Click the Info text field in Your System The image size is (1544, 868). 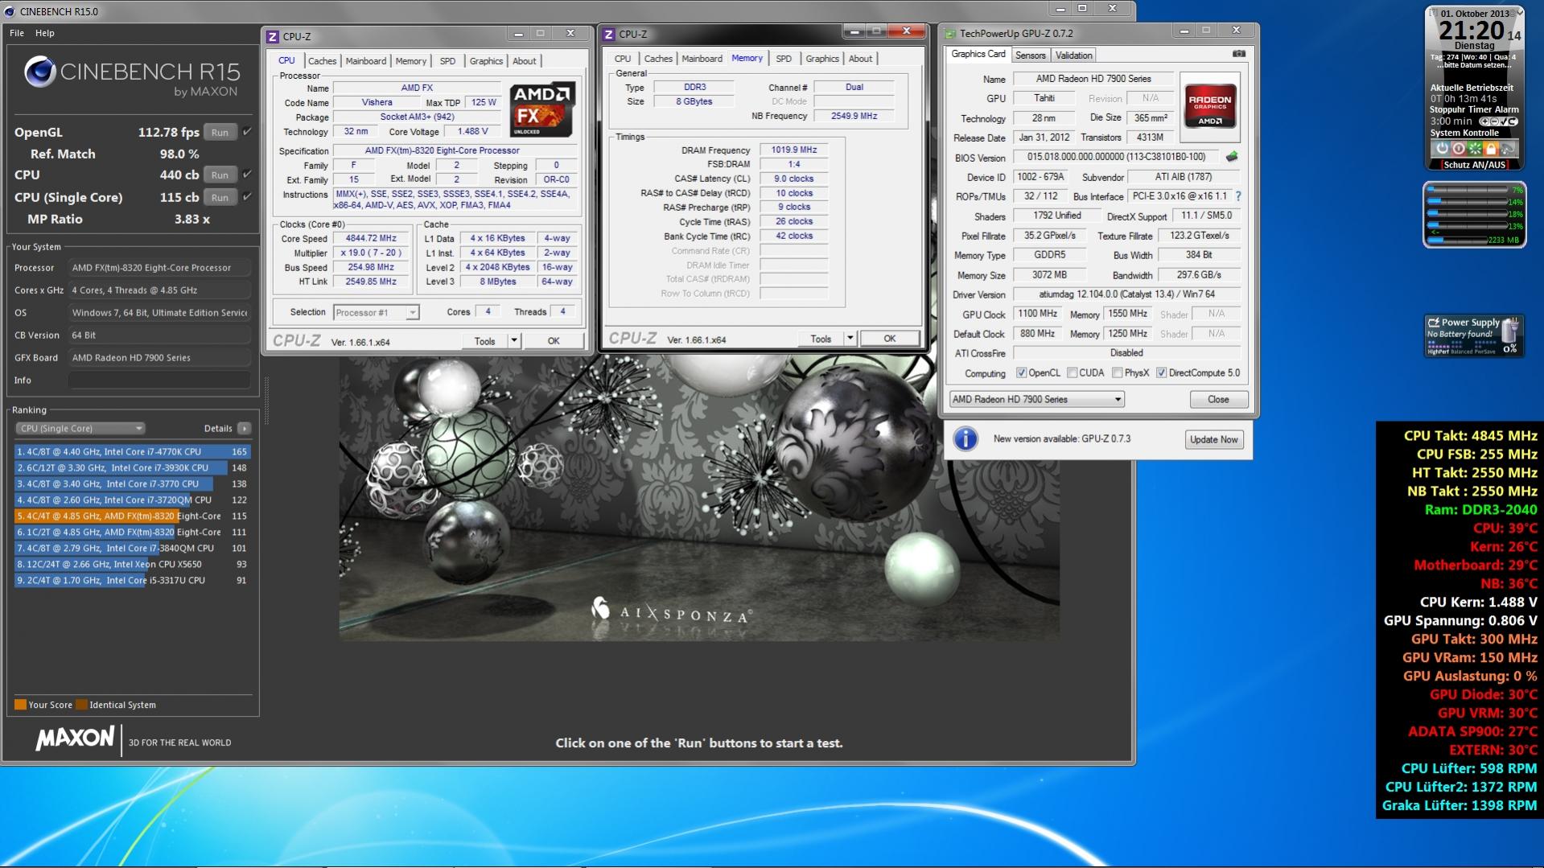point(159,381)
